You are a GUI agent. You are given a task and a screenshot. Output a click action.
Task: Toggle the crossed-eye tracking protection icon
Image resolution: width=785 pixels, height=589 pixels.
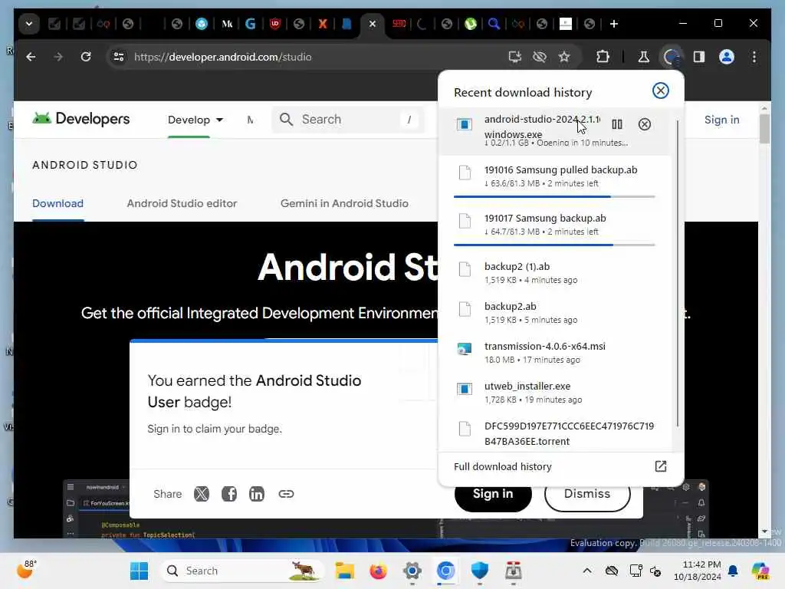(x=540, y=57)
